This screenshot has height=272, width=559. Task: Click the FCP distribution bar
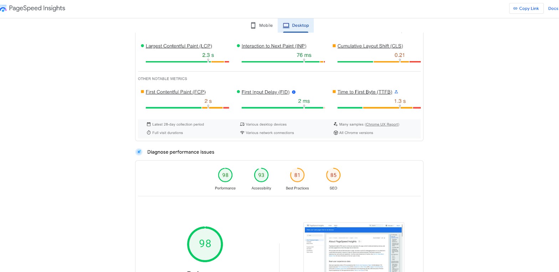click(187, 108)
